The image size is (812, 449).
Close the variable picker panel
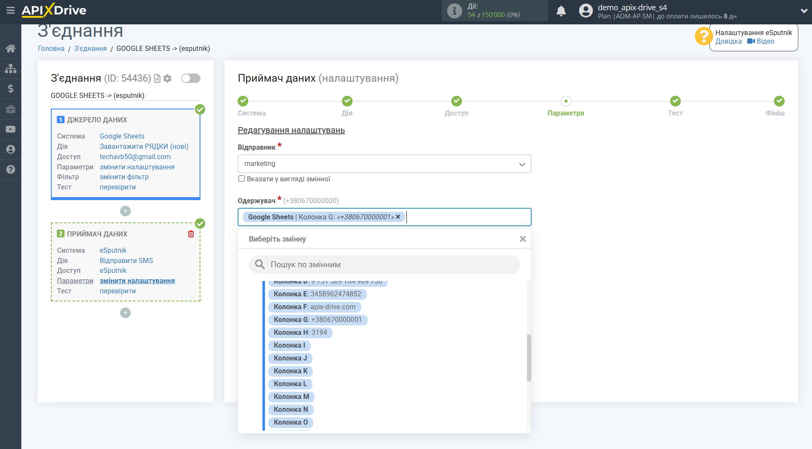pos(522,239)
